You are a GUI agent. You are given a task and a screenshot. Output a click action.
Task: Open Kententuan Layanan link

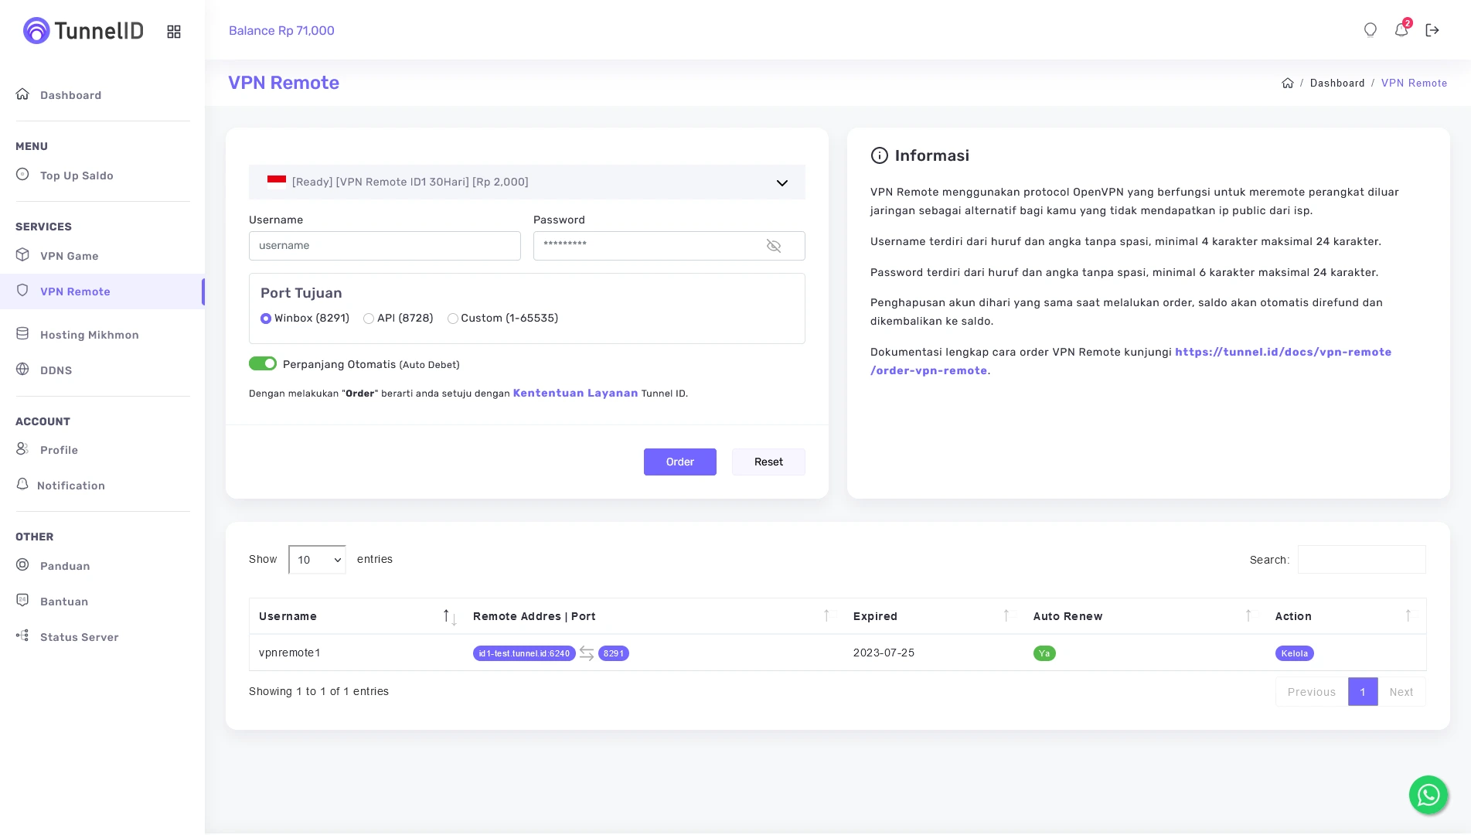coord(575,394)
